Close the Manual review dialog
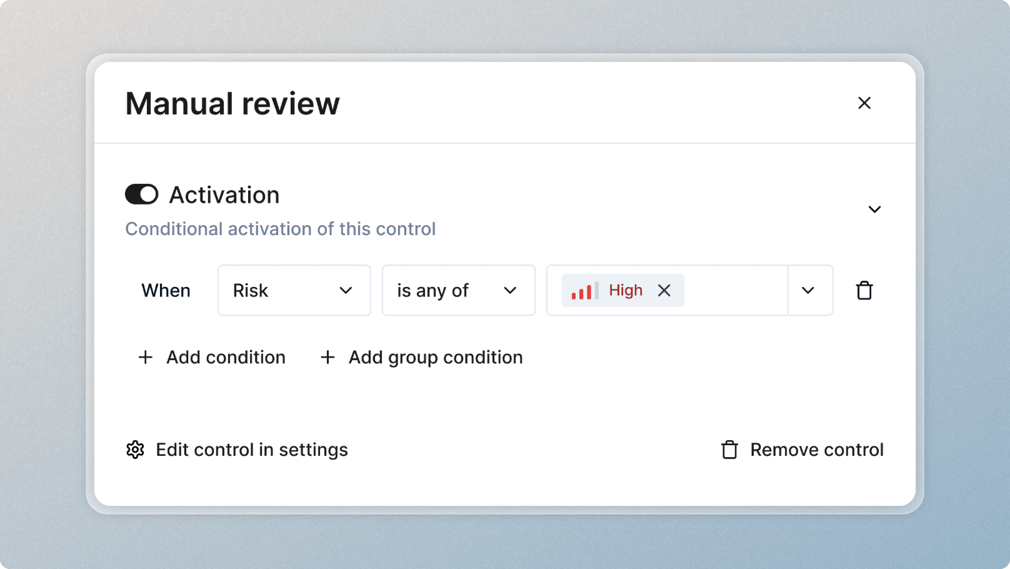This screenshot has width=1010, height=569. 864,103
